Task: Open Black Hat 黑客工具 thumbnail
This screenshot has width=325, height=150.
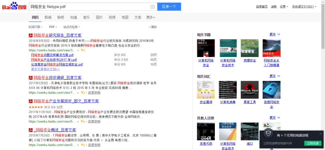Action: (250, 90)
